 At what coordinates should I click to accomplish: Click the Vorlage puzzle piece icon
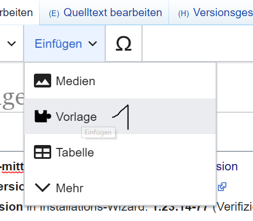coord(43,116)
